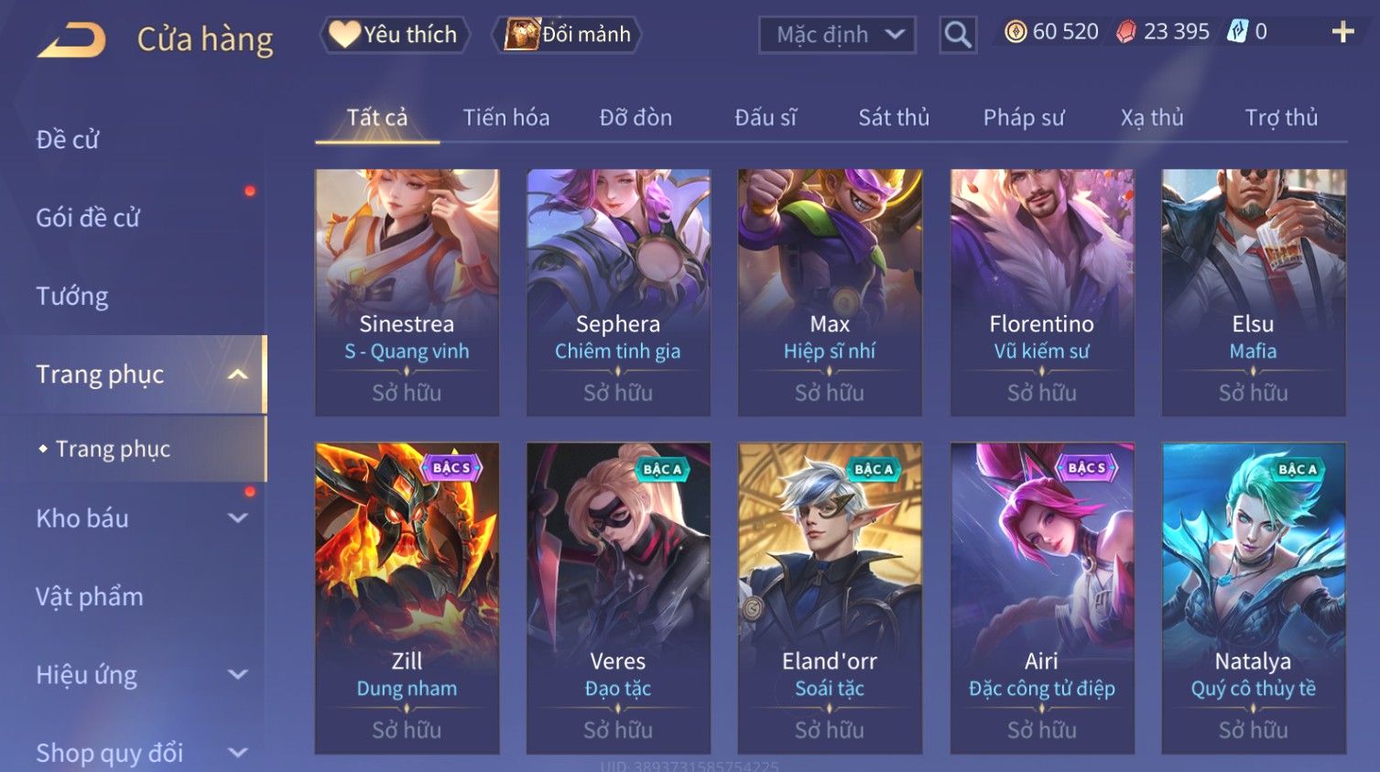Select the Zill Dung nham skin card
The image size is (1380, 772).
click(x=407, y=598)
